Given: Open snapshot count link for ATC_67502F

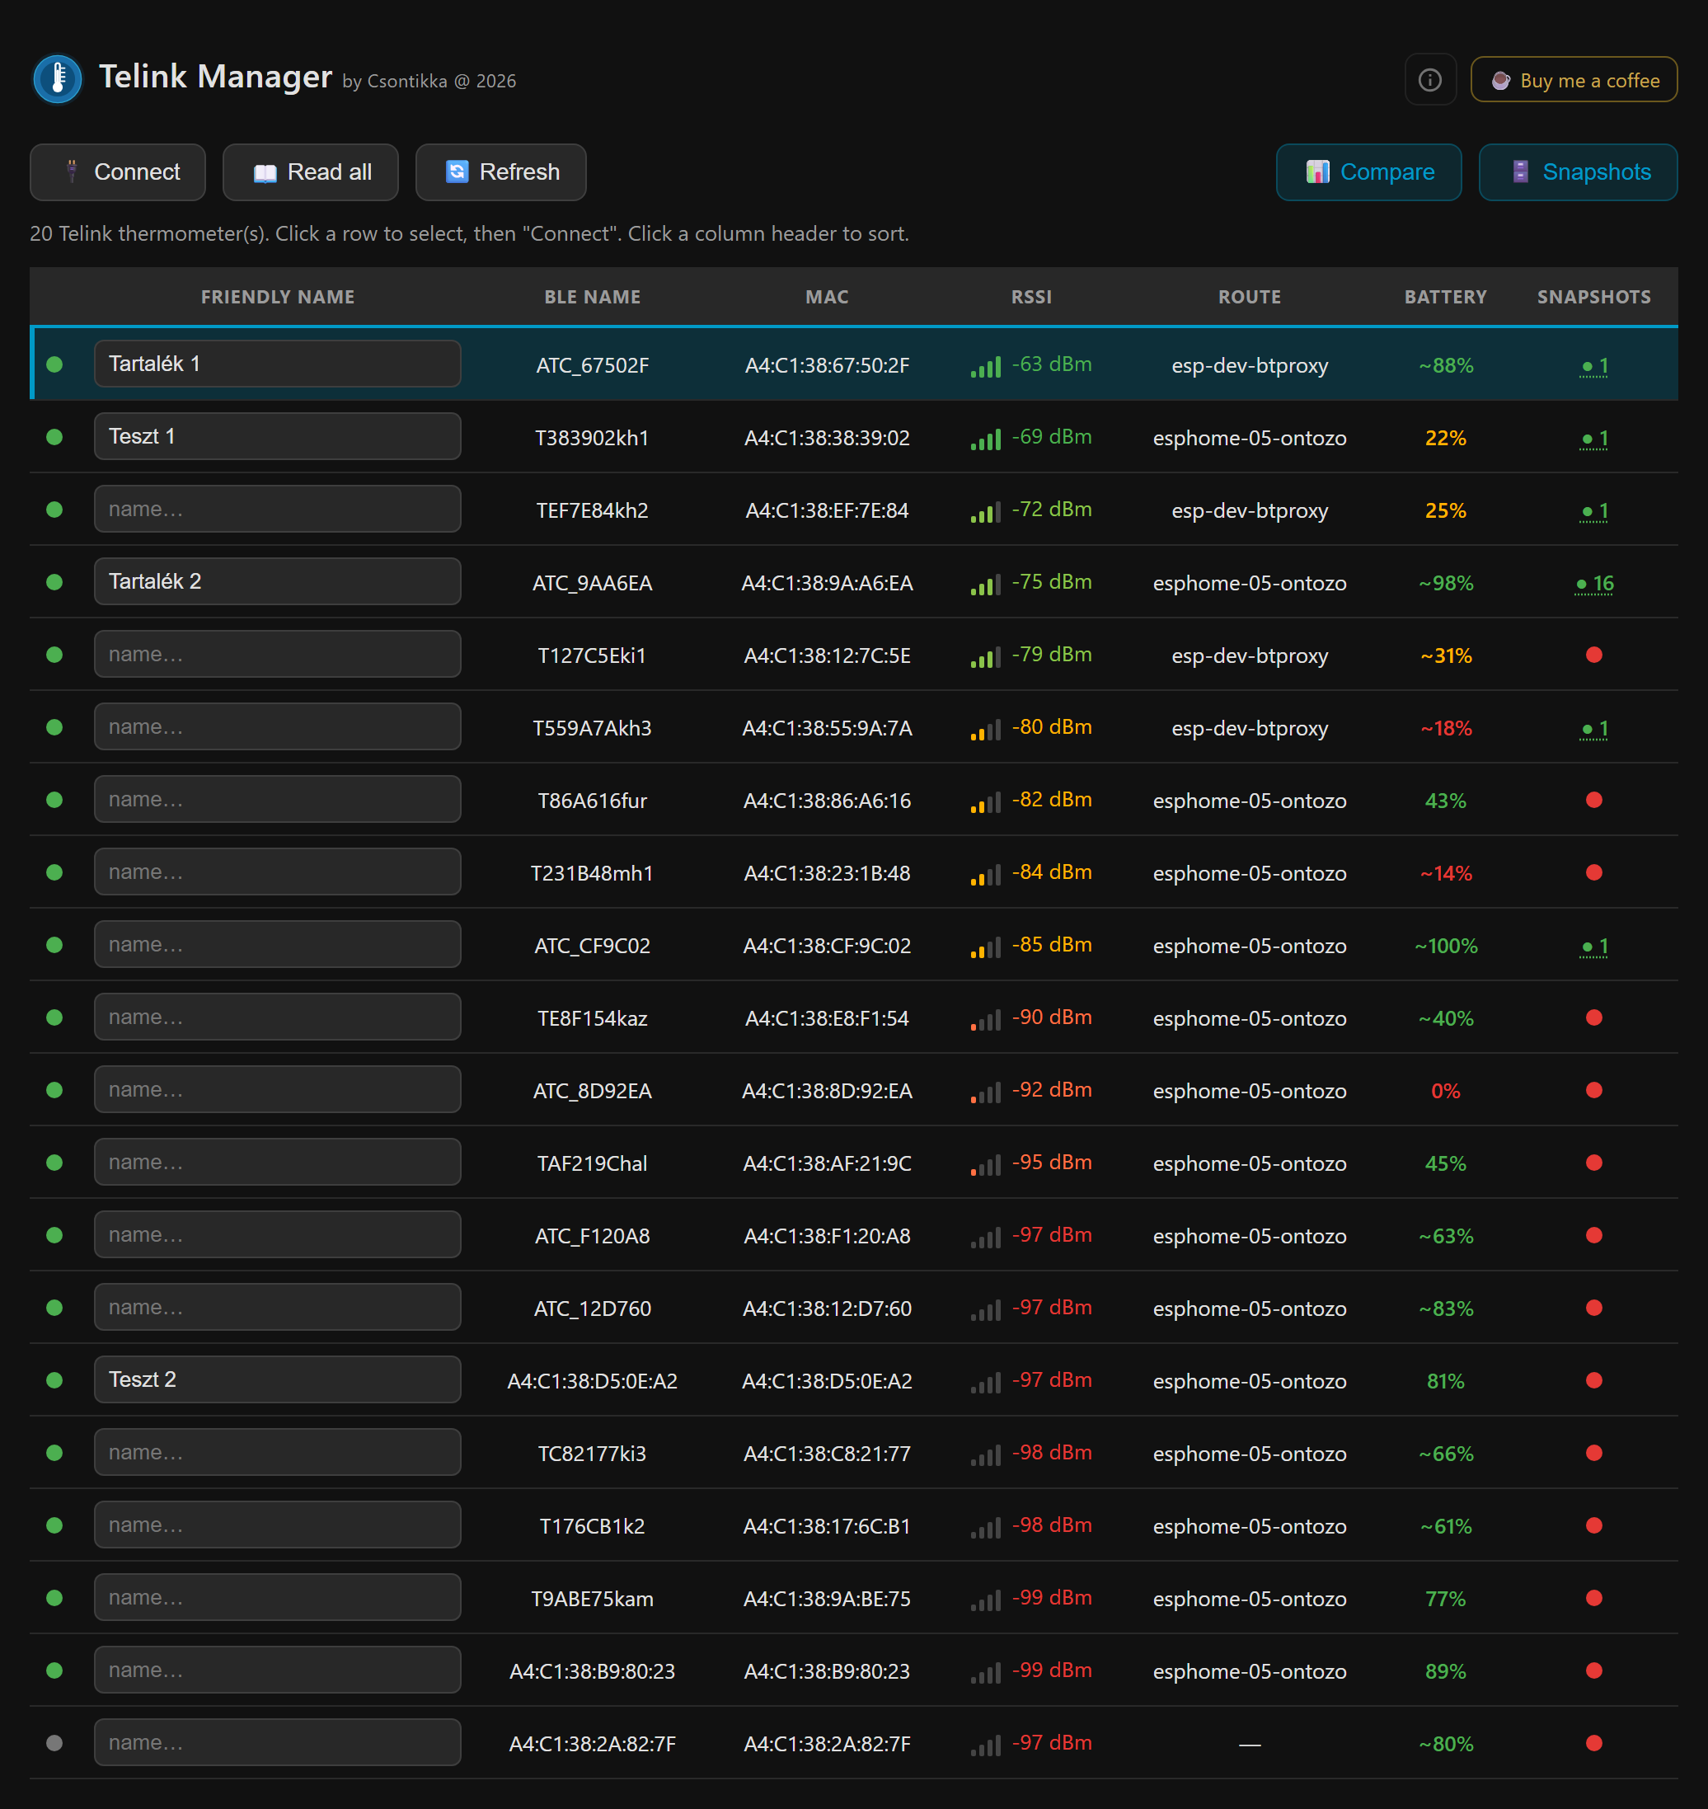Looking at the screenshot, I should coord(1594,366).
